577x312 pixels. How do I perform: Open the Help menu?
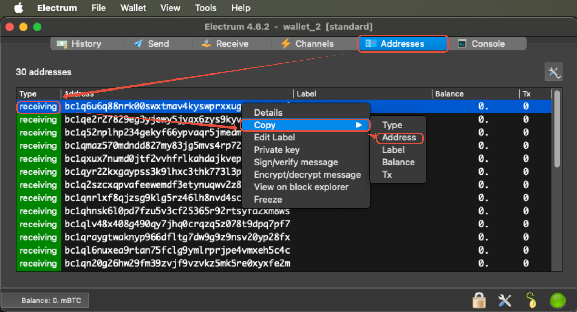tap(241, 8)
